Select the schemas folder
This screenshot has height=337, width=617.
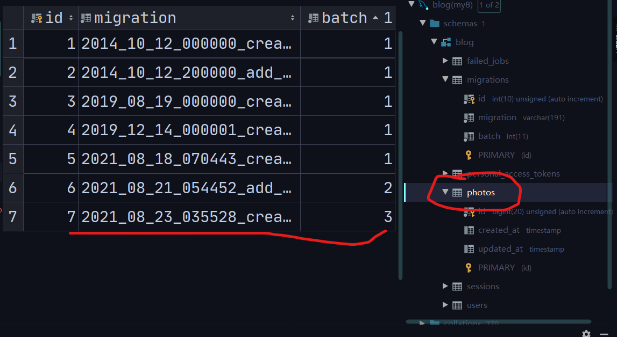460,24
